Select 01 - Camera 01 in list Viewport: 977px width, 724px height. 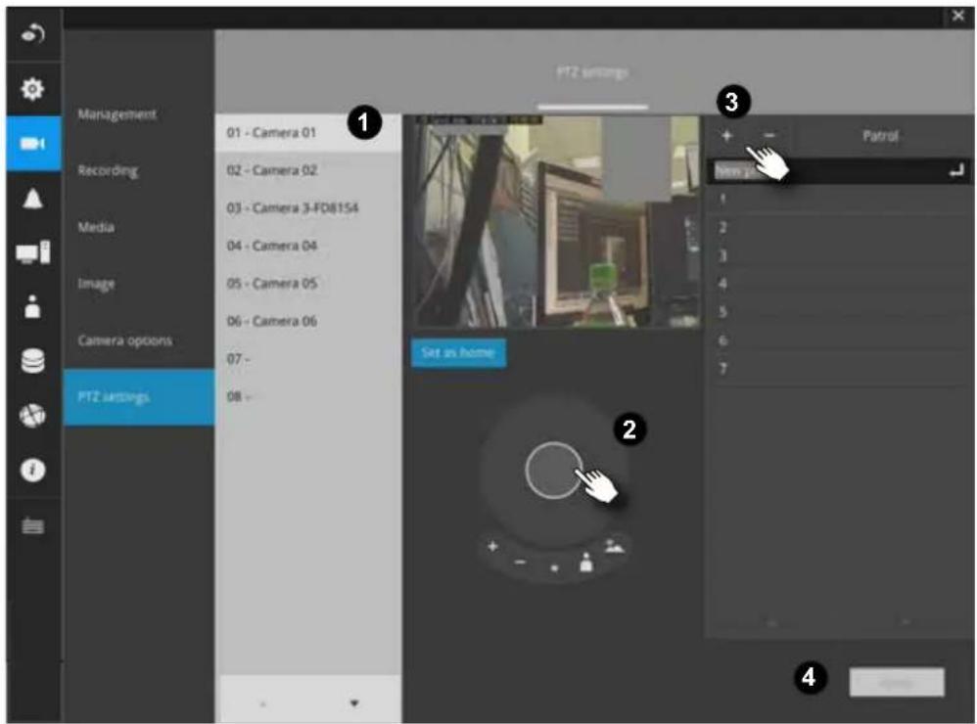click(308, 133)
